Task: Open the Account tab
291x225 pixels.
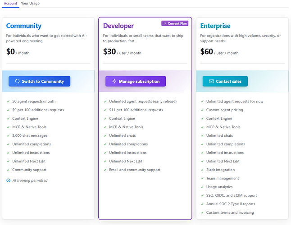Action: [x=10, y=3]
